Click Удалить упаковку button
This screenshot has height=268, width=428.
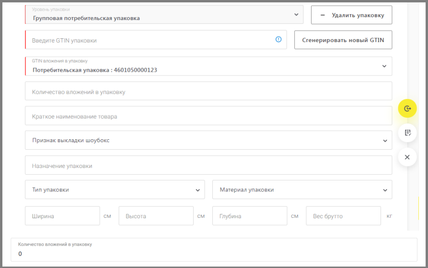[352, 15]
